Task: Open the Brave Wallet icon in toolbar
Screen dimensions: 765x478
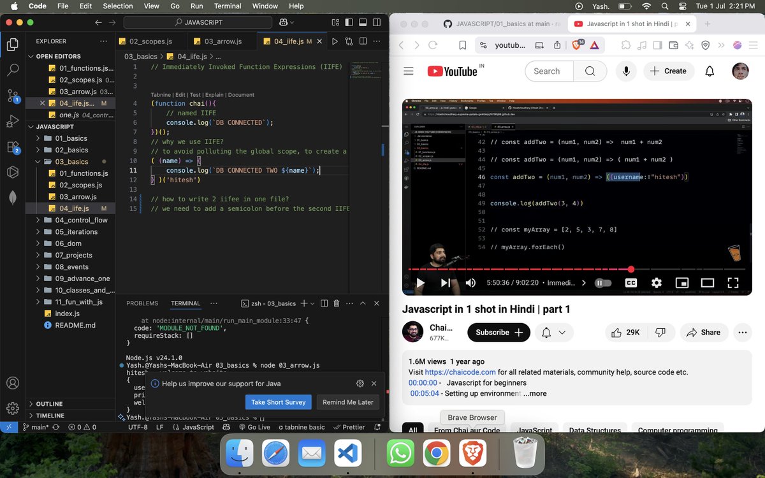Action: click(x=674, y=45)
